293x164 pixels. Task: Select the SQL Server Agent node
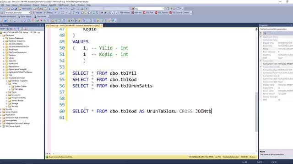pos(12,126)
